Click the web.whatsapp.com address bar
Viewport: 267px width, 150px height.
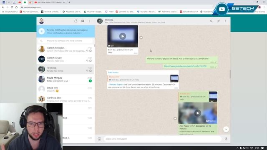[32, 7]
